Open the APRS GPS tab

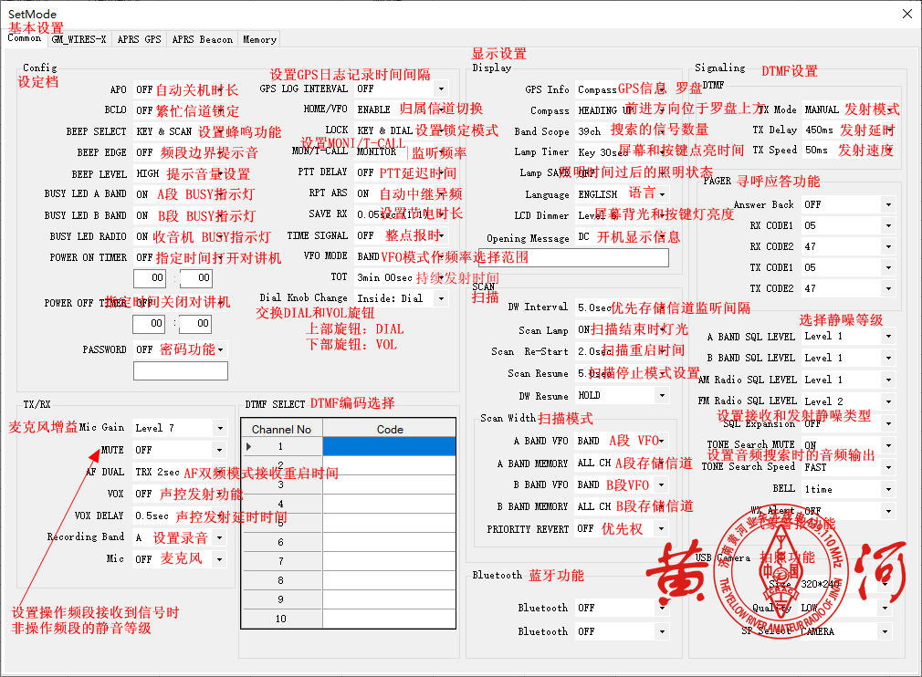[139, 39]
